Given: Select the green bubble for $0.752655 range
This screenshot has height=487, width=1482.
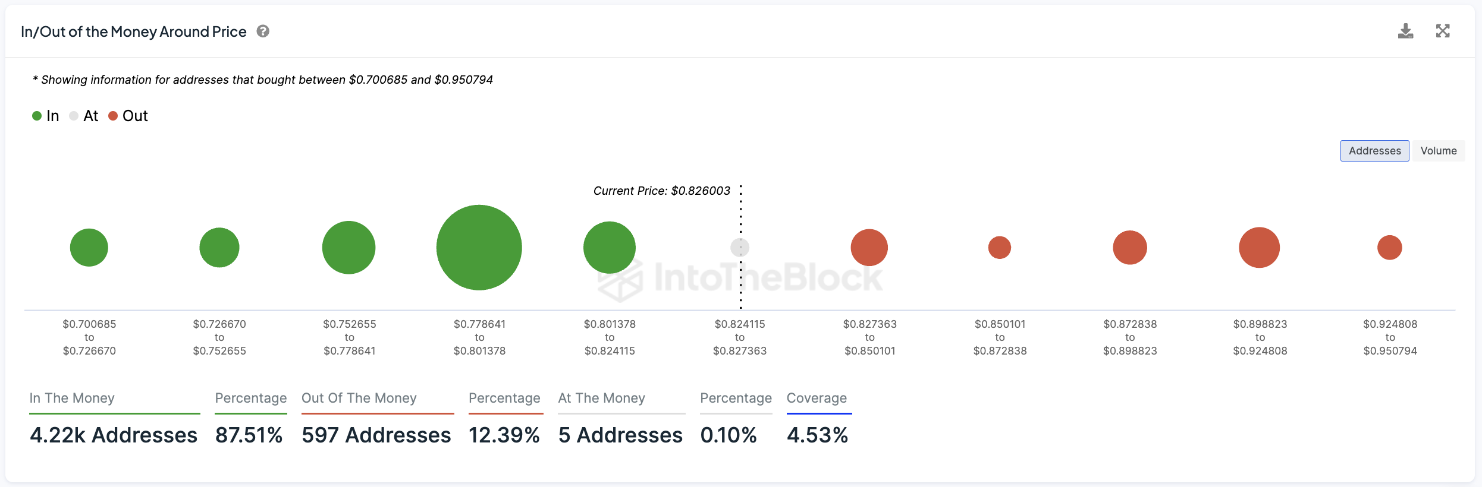Looking at the screenshot, I should [x=349, y=248].
